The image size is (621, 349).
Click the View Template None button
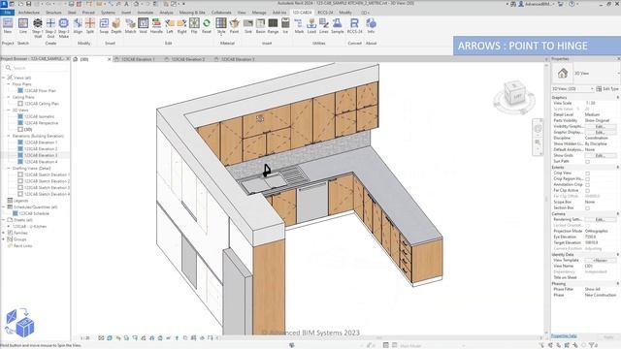click(600, 260)
